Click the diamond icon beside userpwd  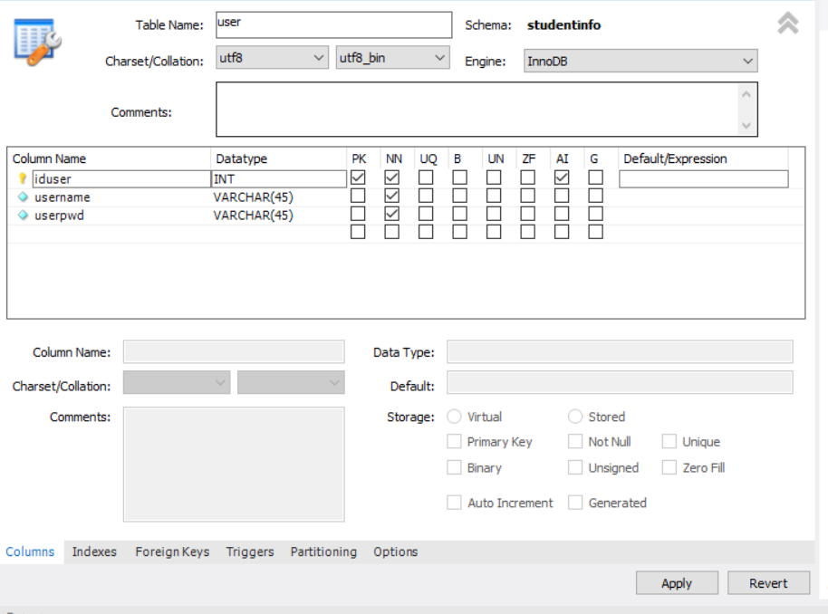23,215
